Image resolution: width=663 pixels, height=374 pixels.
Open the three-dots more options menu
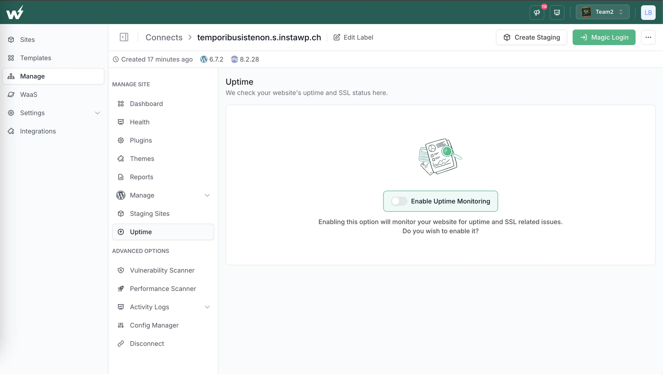pyautogui.click(x=648, y=37)
